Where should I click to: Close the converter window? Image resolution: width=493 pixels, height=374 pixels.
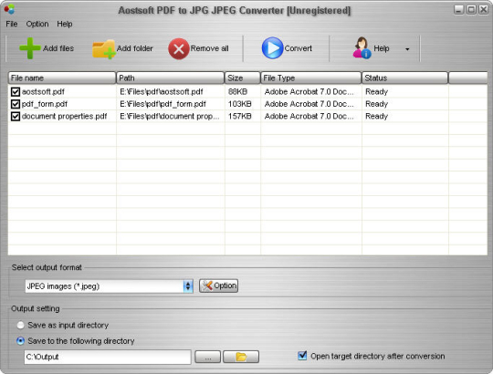coord(483,10)
